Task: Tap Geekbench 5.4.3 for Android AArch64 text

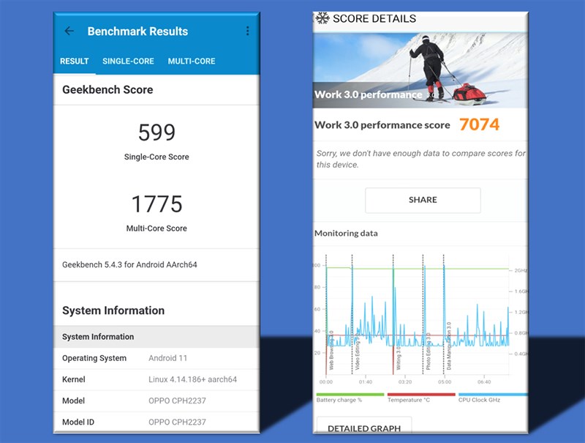Action: tap(129, 265)
